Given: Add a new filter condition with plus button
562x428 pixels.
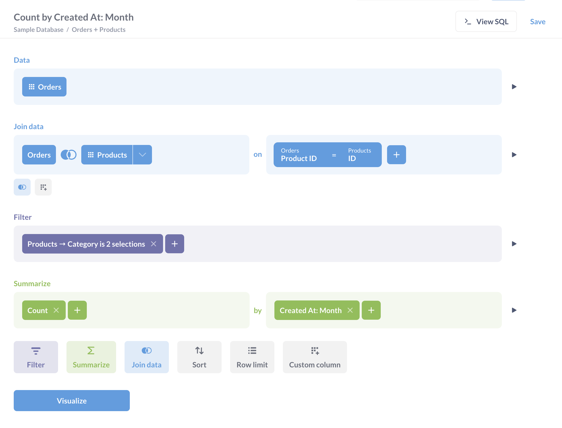Looking at the screenshot, I should point(175,244).
